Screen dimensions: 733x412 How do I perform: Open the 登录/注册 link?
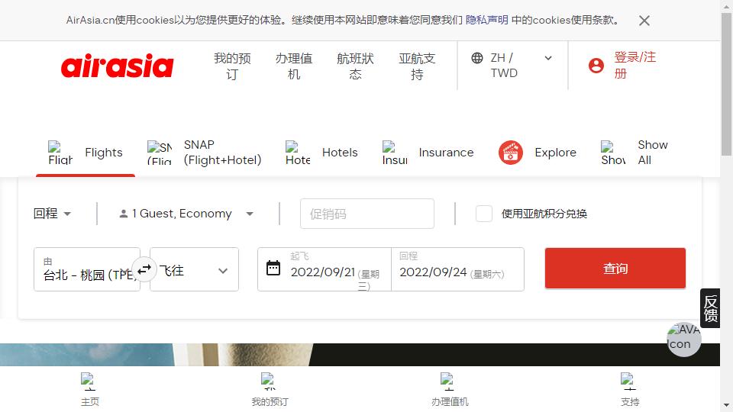pyautogui.click(x=635, y=65)
